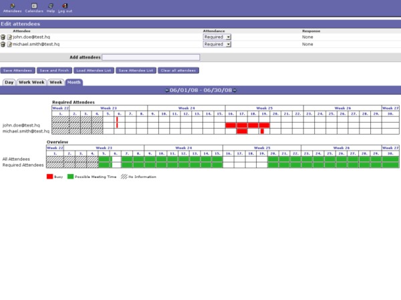Click the Load Attendee List button
This screenshot has width=401, height=300.
(94, 70)
